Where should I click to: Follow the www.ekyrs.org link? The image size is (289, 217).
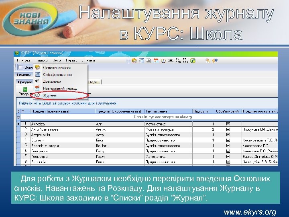(x=250, y=212)
